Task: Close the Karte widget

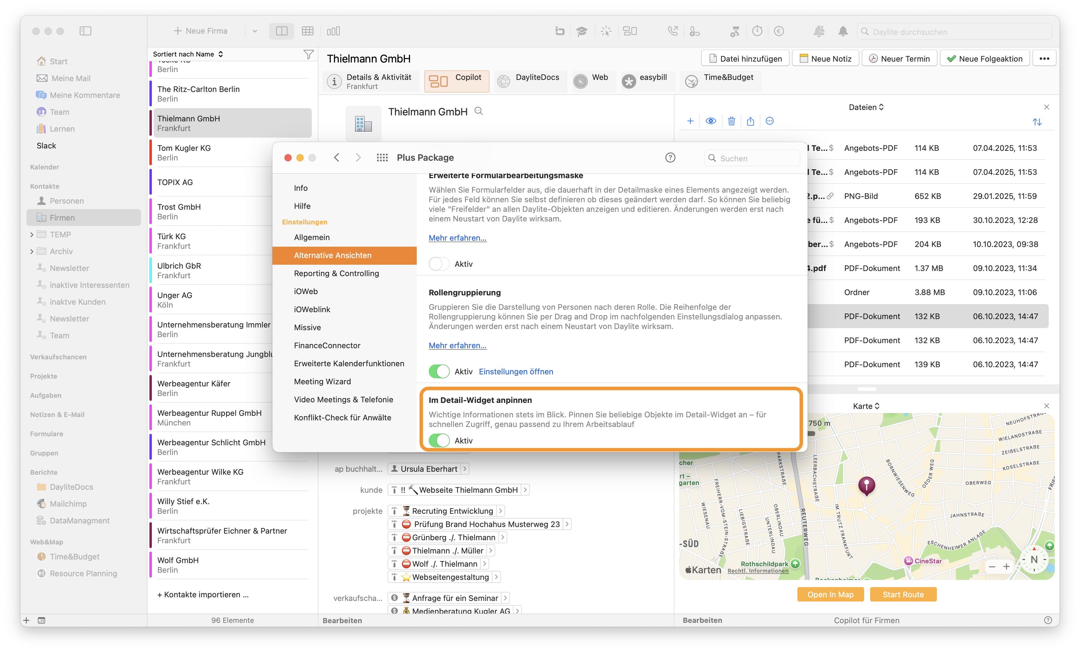Action: pyautogui.click(x=1046, y=406)
